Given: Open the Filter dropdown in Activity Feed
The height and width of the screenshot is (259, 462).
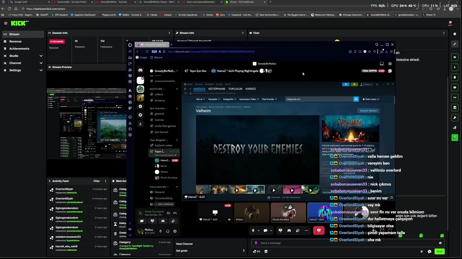Looking at the screenshot, I should click(97, 181).
